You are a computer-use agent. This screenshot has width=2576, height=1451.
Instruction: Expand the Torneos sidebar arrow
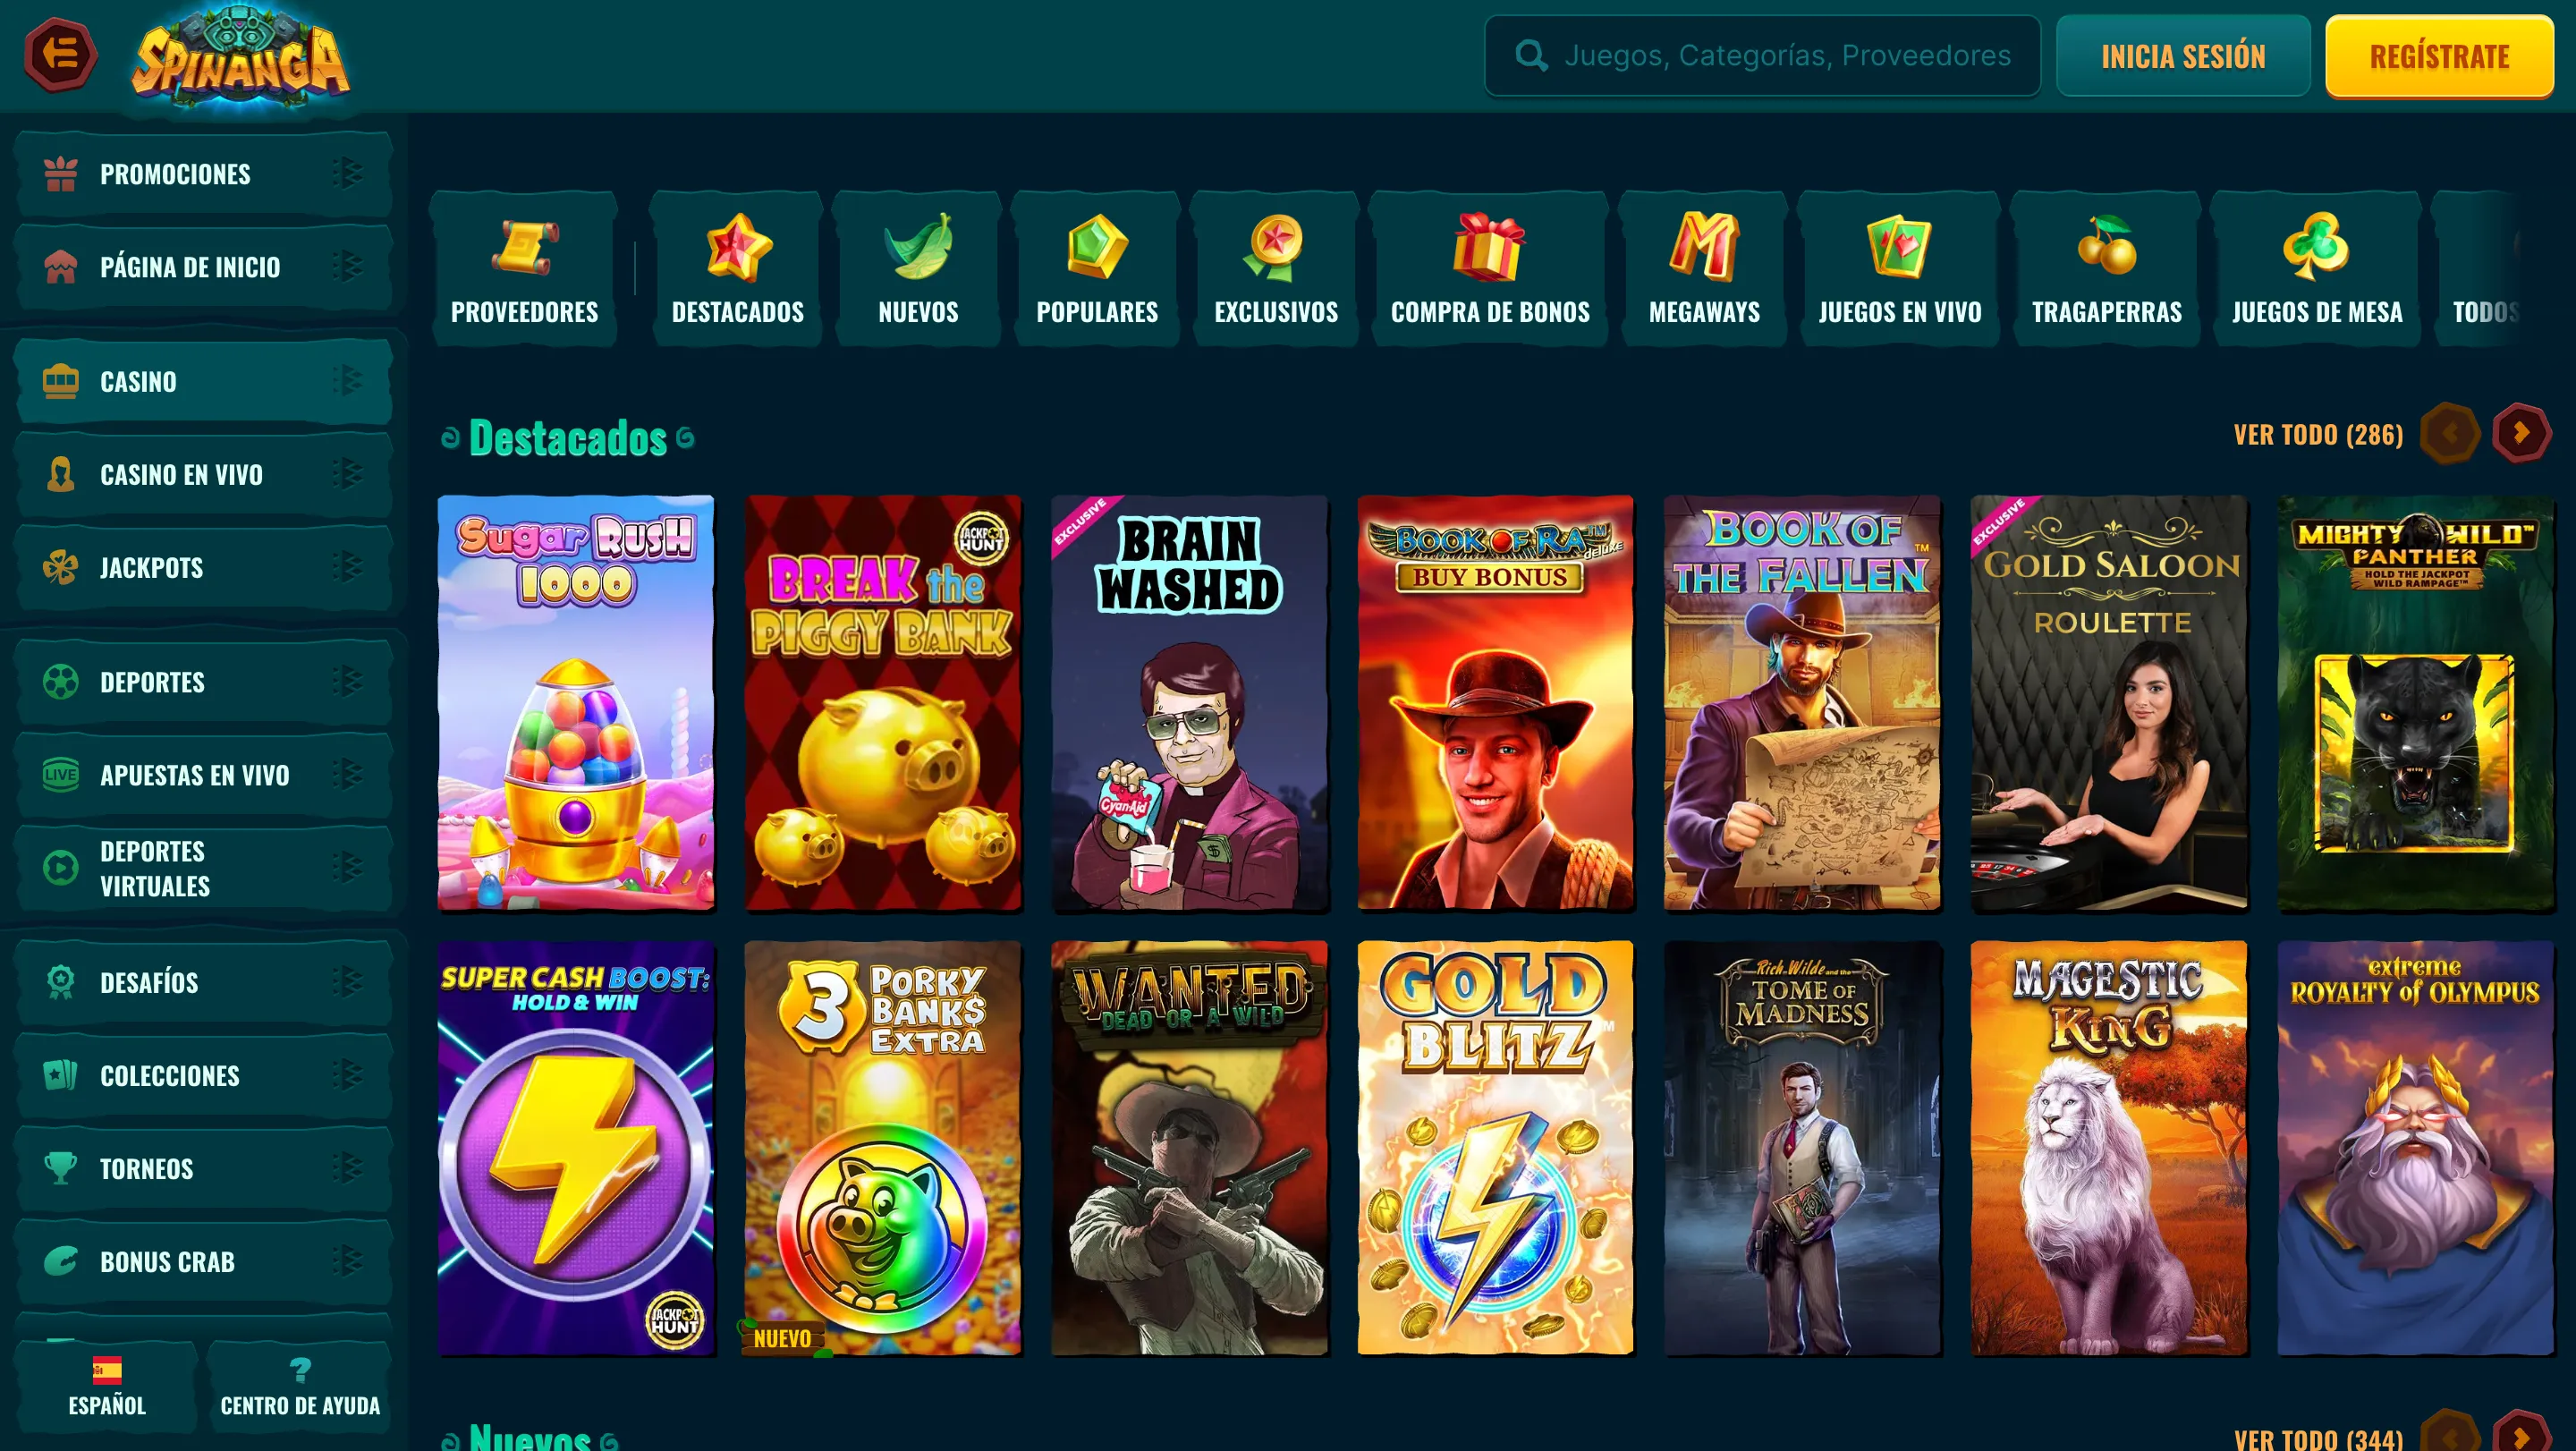(347, 1167)
